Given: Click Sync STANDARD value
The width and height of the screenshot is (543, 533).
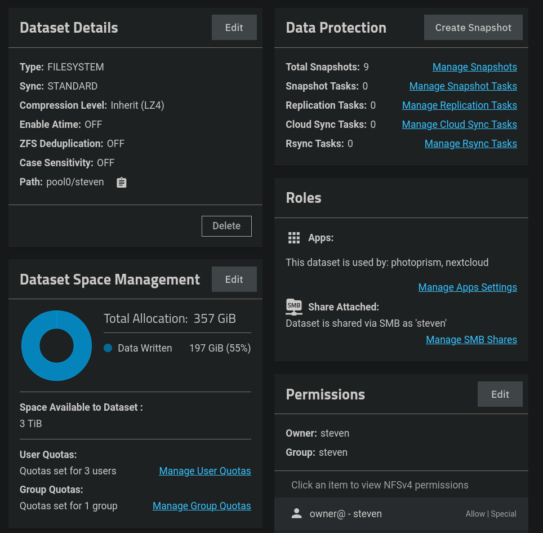Looking at the screenshot, I should pyautogui.click(x=72, y=86).
